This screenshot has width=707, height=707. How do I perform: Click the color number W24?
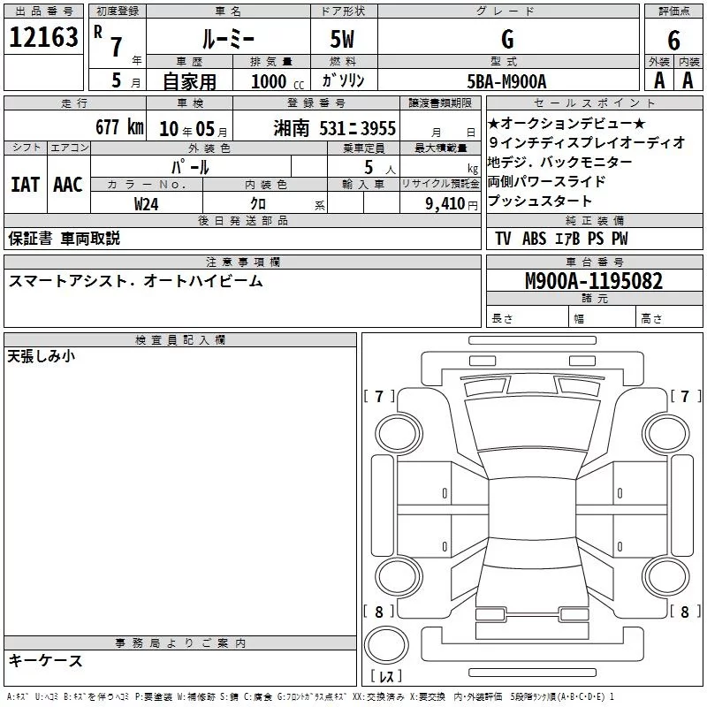pos(147,203)
